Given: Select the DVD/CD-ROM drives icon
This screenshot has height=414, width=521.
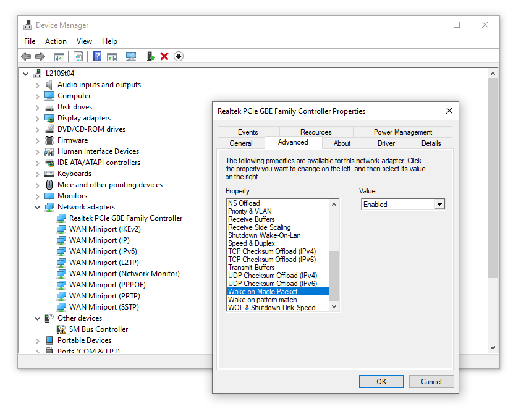Looking at the screenshot, I should [x=49, y=129].
